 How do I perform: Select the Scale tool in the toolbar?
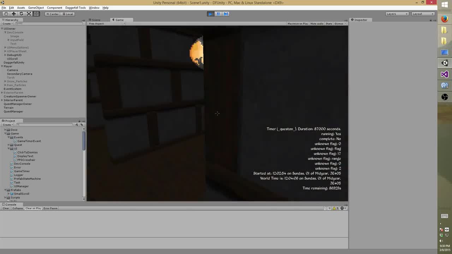click(x=29, y=14)
